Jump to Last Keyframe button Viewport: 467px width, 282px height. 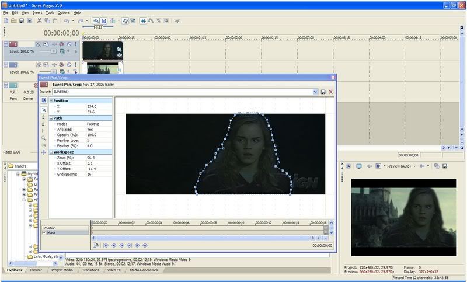(x=130, y=245)
